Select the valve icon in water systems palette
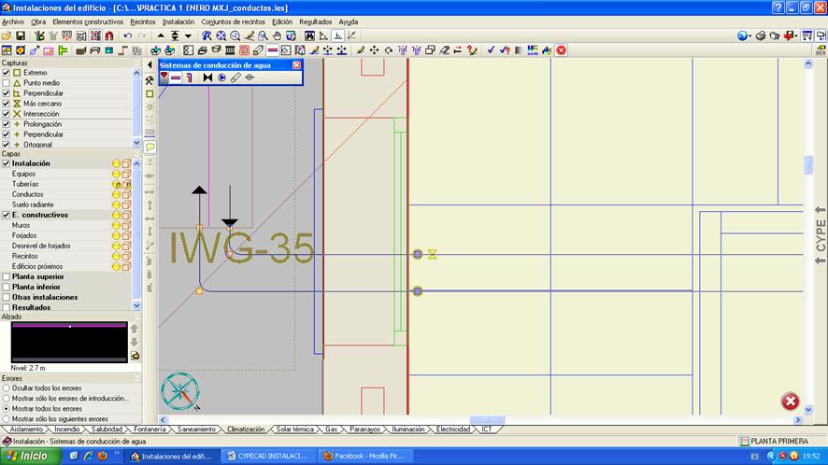 pos(207,77)
